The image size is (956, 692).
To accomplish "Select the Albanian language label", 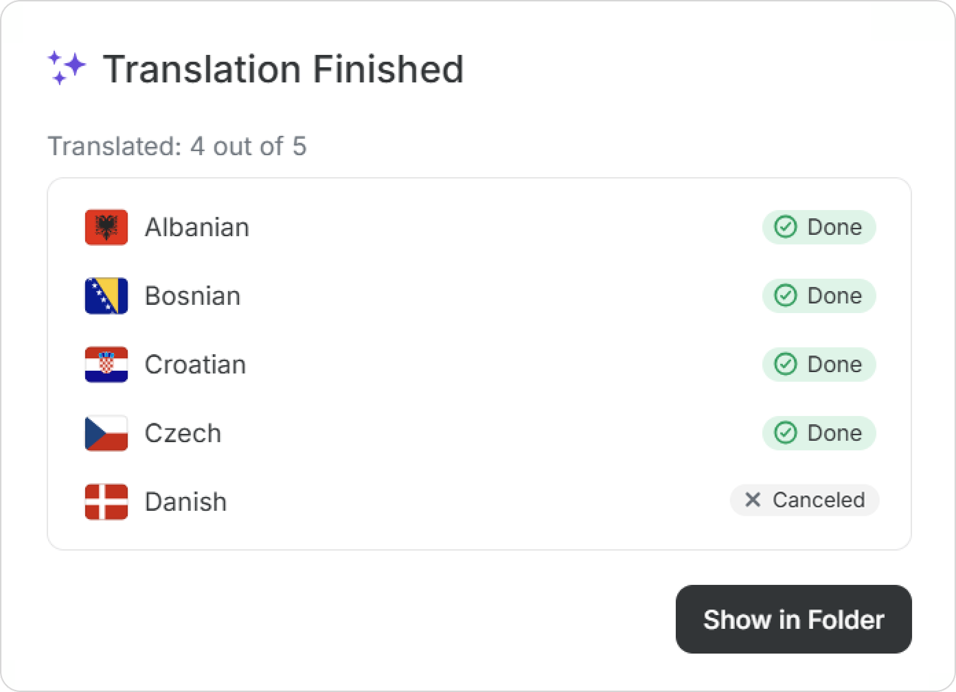I will (196, 227).
